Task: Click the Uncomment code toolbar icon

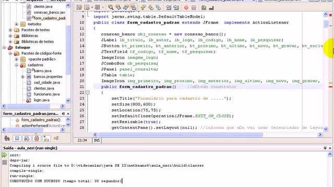Action: pyautogui.click(x=211, y=8)
